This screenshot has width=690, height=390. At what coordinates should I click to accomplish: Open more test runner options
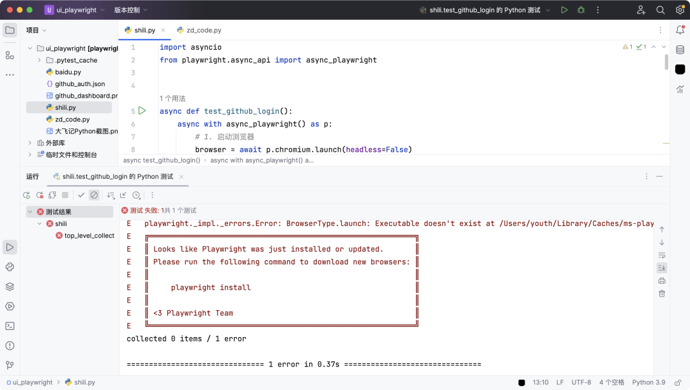152,195
